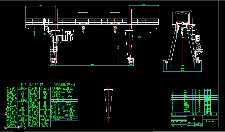Select the red end hook on left cantilever
225x132 pixels.
[34, 32]
